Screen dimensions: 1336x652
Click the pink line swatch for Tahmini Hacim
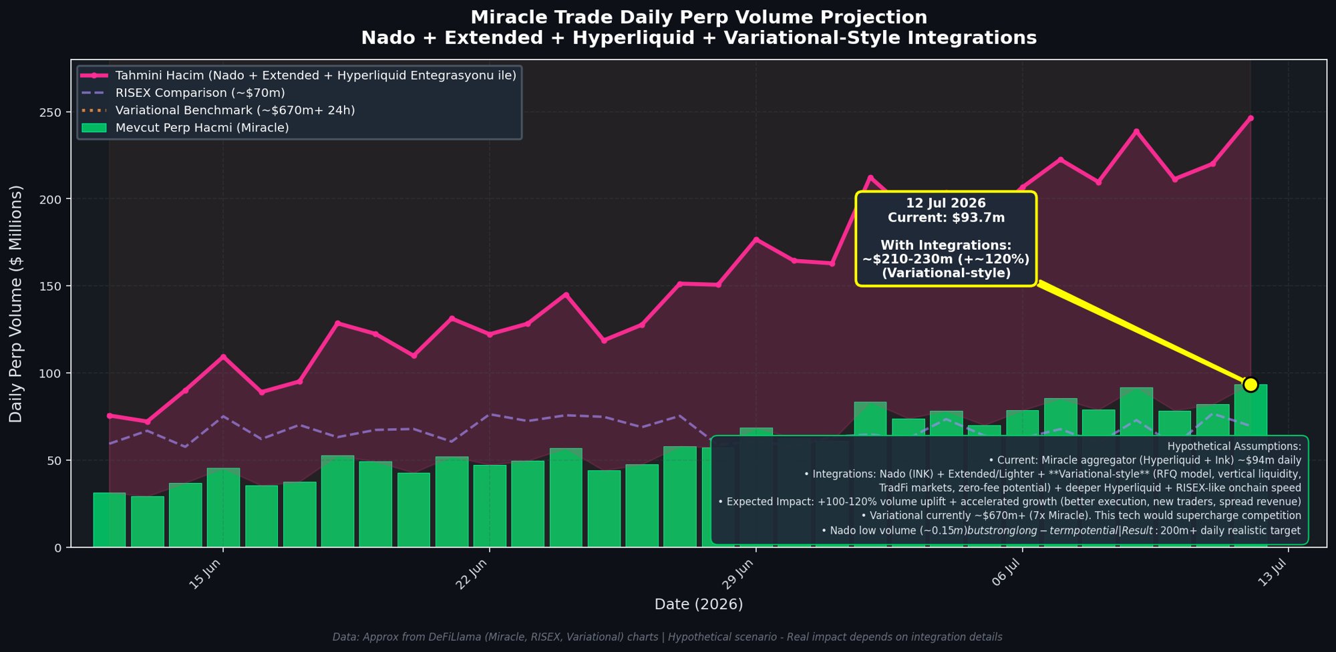pos(94,75)
